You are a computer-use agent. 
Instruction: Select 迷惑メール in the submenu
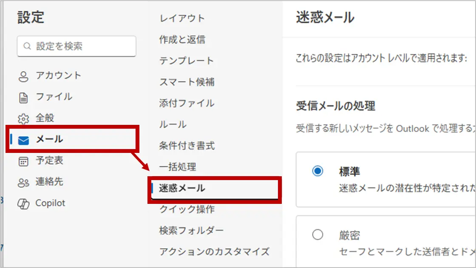coord(182,188)
